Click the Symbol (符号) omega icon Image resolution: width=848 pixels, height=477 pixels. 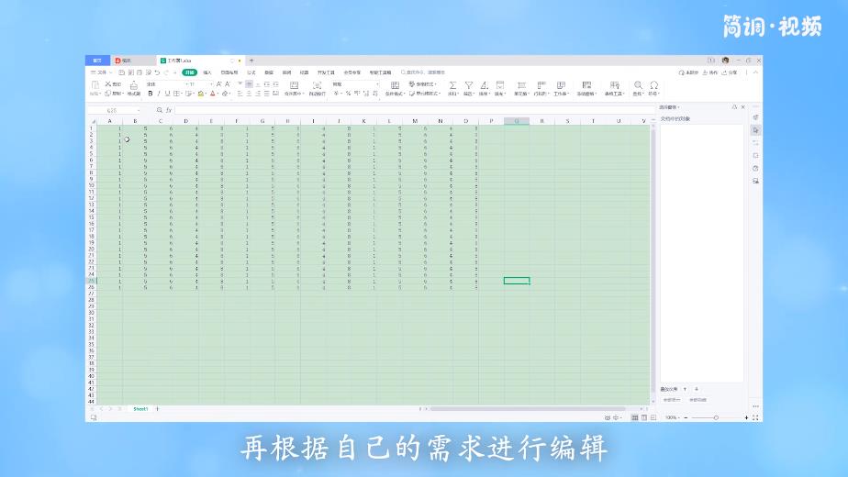[x=653, y=84]
